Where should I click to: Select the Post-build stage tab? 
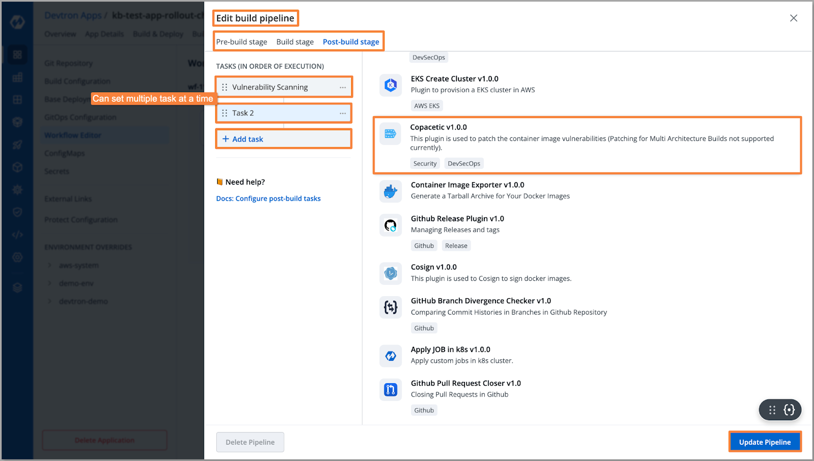pyautogui.click(x=351, y=42)
